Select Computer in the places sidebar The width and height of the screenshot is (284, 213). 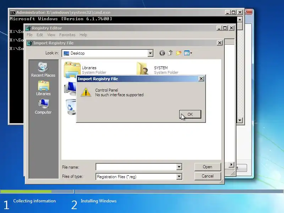coord(43,106)
